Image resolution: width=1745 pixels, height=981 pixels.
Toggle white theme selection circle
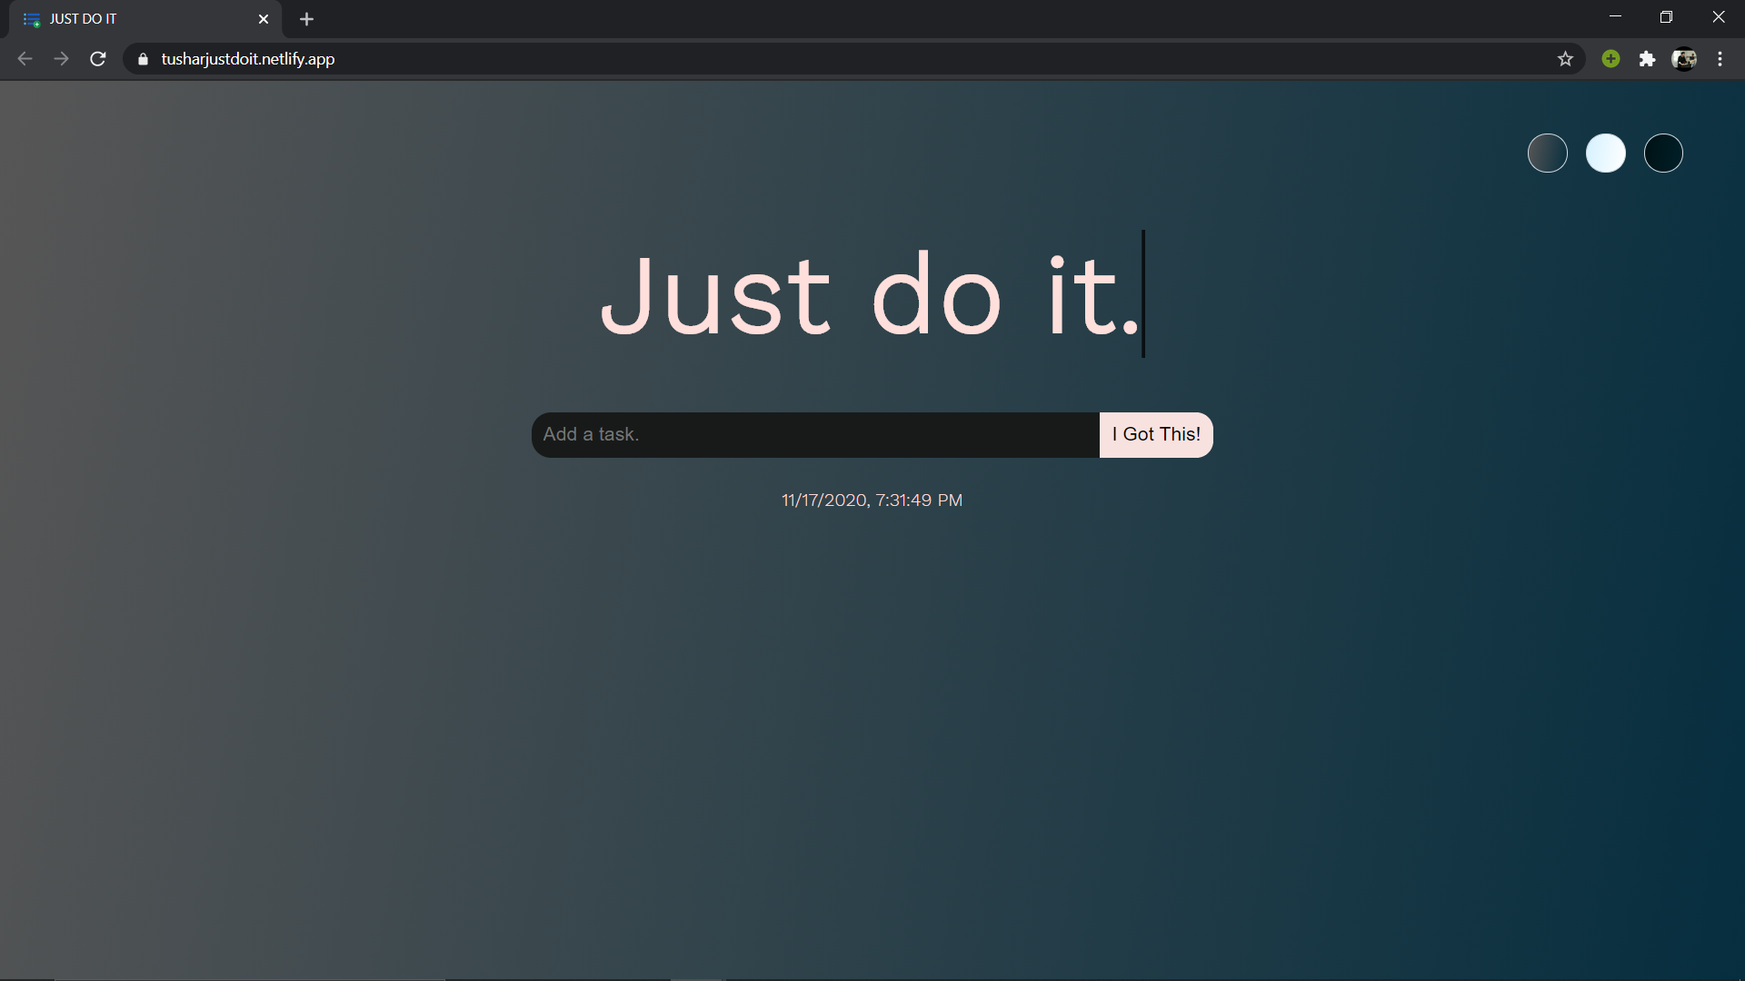click(1605, 152)
